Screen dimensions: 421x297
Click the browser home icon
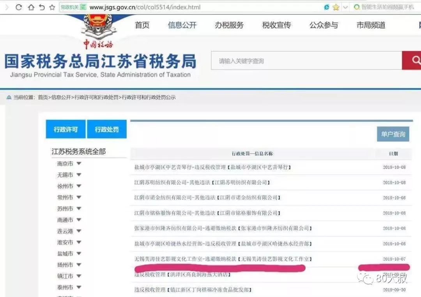point(30,7)
